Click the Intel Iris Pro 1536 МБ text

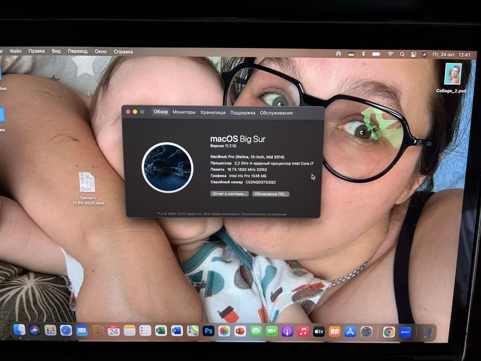(247, 176)
